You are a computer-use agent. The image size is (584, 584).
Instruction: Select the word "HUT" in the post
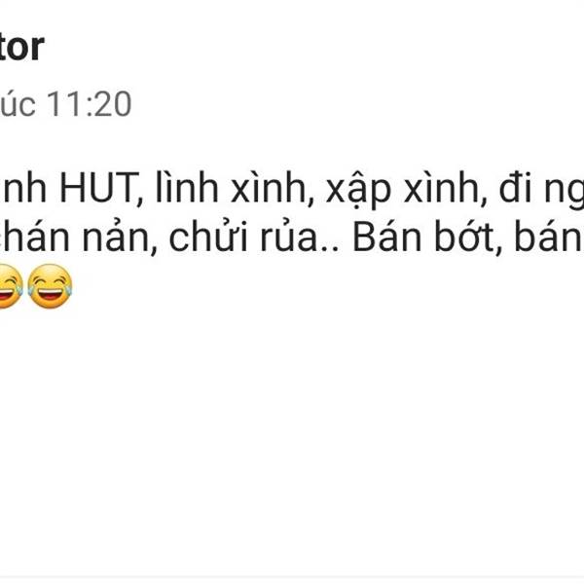click(99, 189)
